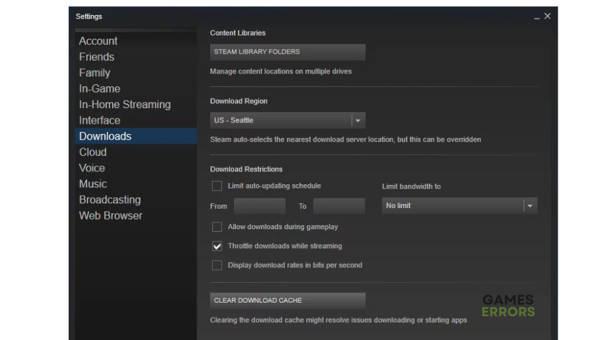612x340 pixels.
Task: Click the Limit bandwidth to label
Action: pyautogui.click(x=411, y=186)
